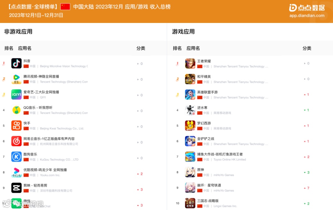This screenshot has width=333, height=210.
Task: Click the 非游戏应用 section heading
Action: click(18, 32)
